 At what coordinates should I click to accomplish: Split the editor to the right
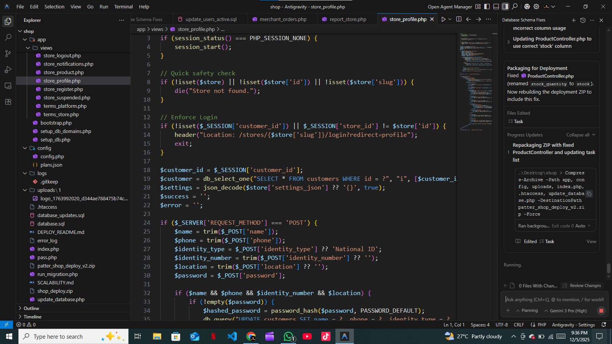click(x=459, y=19)
